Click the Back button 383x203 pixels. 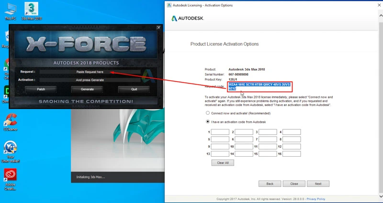point(270,184)
